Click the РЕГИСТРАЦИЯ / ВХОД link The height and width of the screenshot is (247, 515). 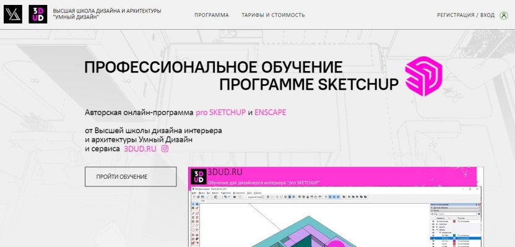pos(465,15)
